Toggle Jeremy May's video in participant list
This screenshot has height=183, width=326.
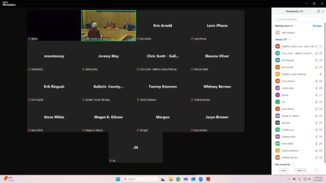point(320,88)
